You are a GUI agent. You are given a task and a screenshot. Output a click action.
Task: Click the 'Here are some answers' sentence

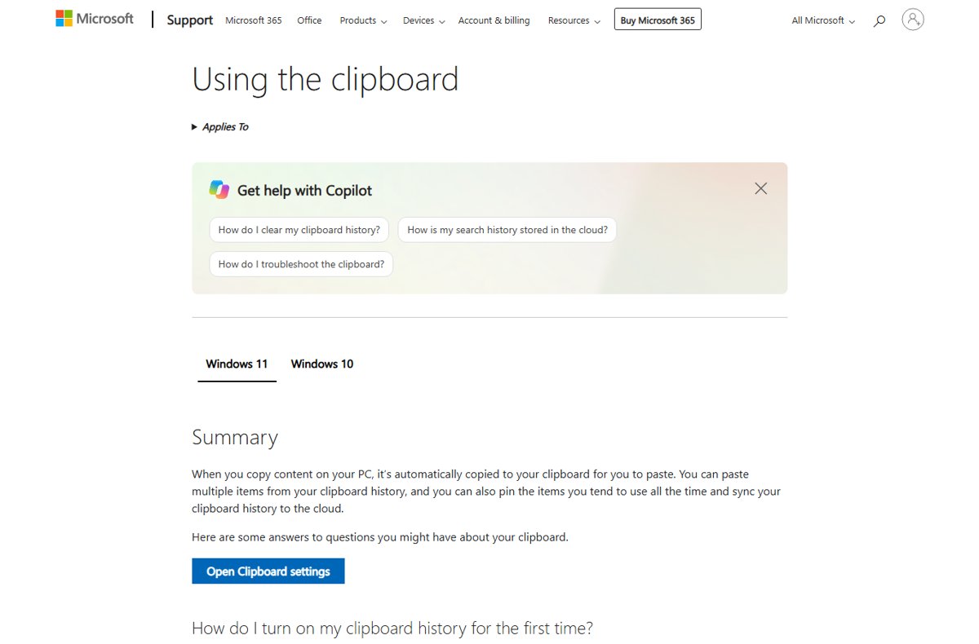[x=380, y=537]
